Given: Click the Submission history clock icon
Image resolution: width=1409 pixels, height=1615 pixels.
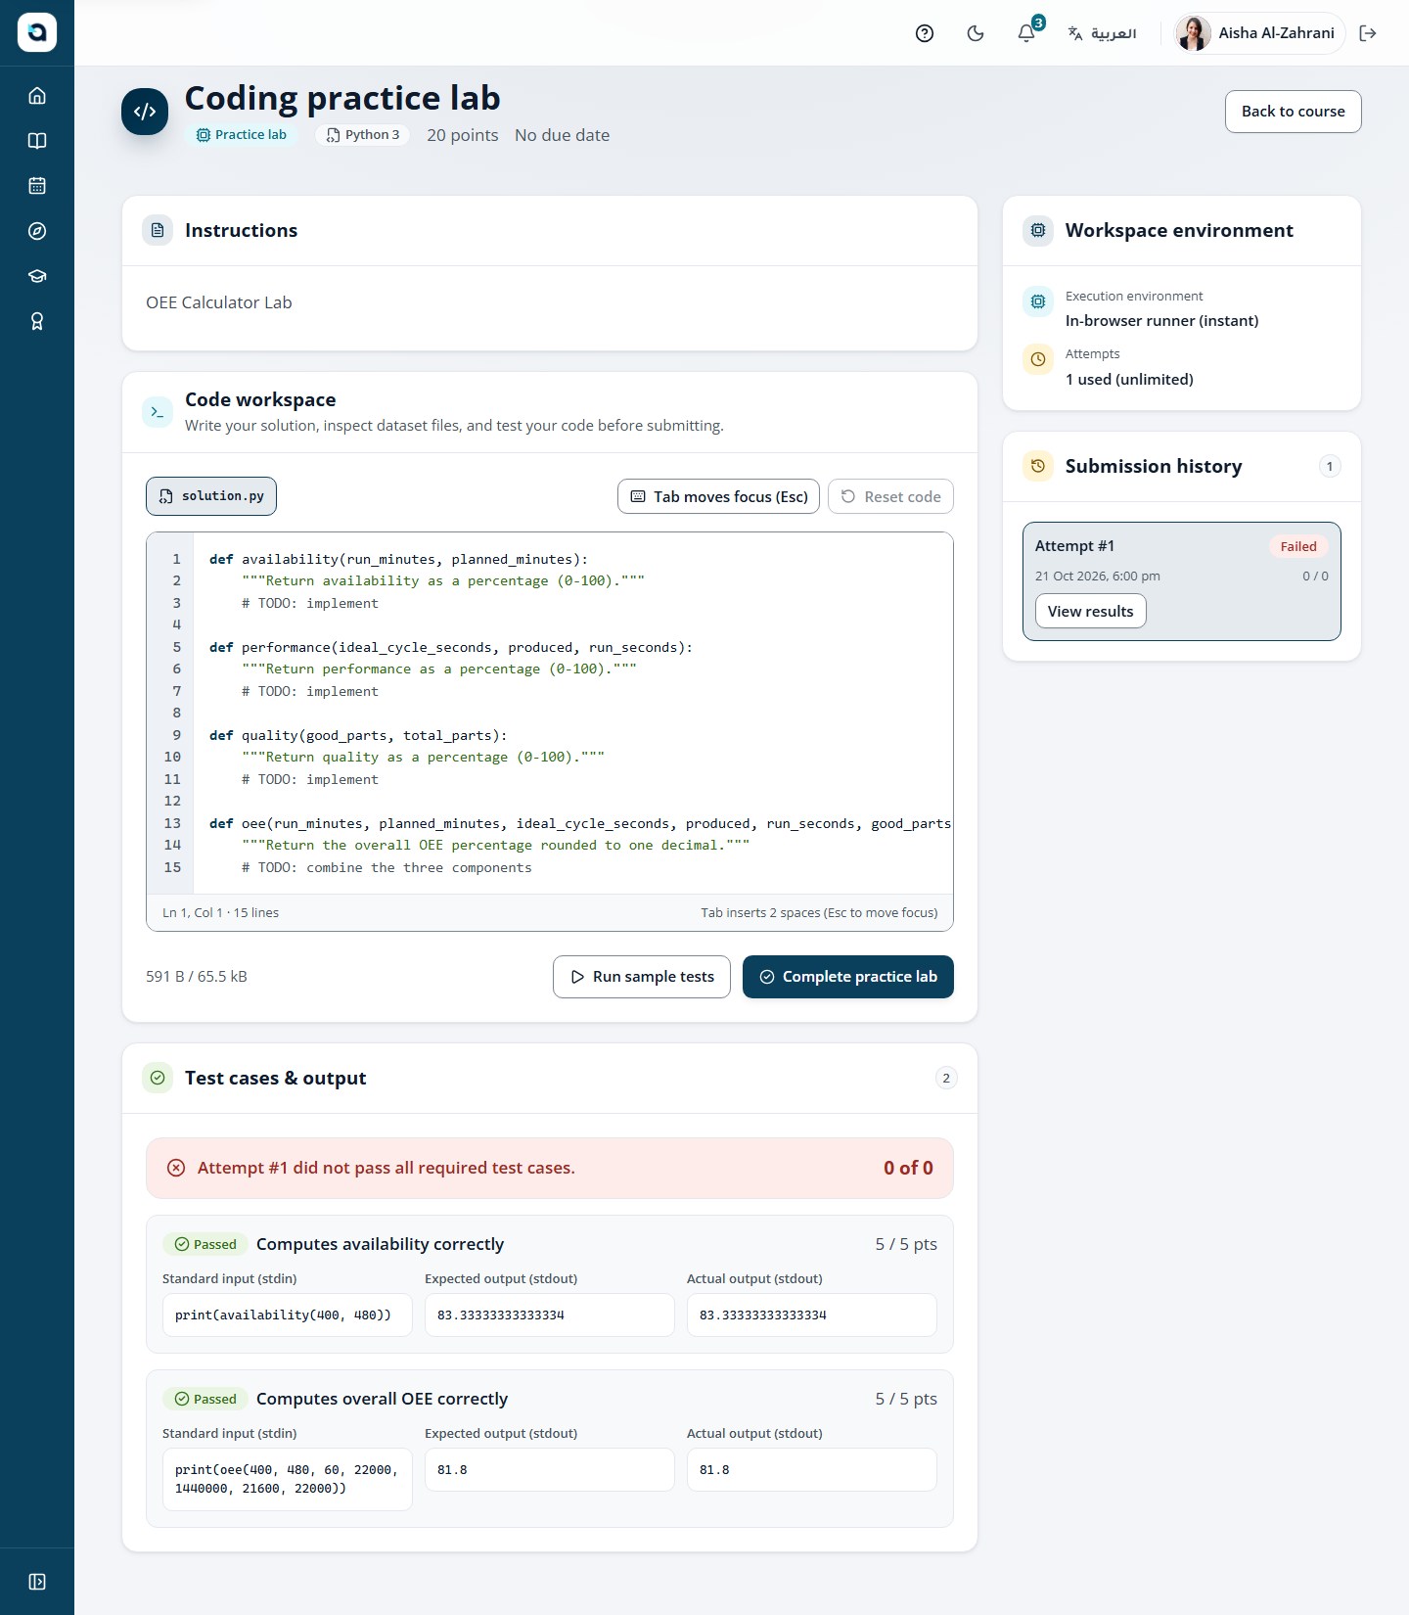Looking at the screenshot, I should pos(1038,466).
